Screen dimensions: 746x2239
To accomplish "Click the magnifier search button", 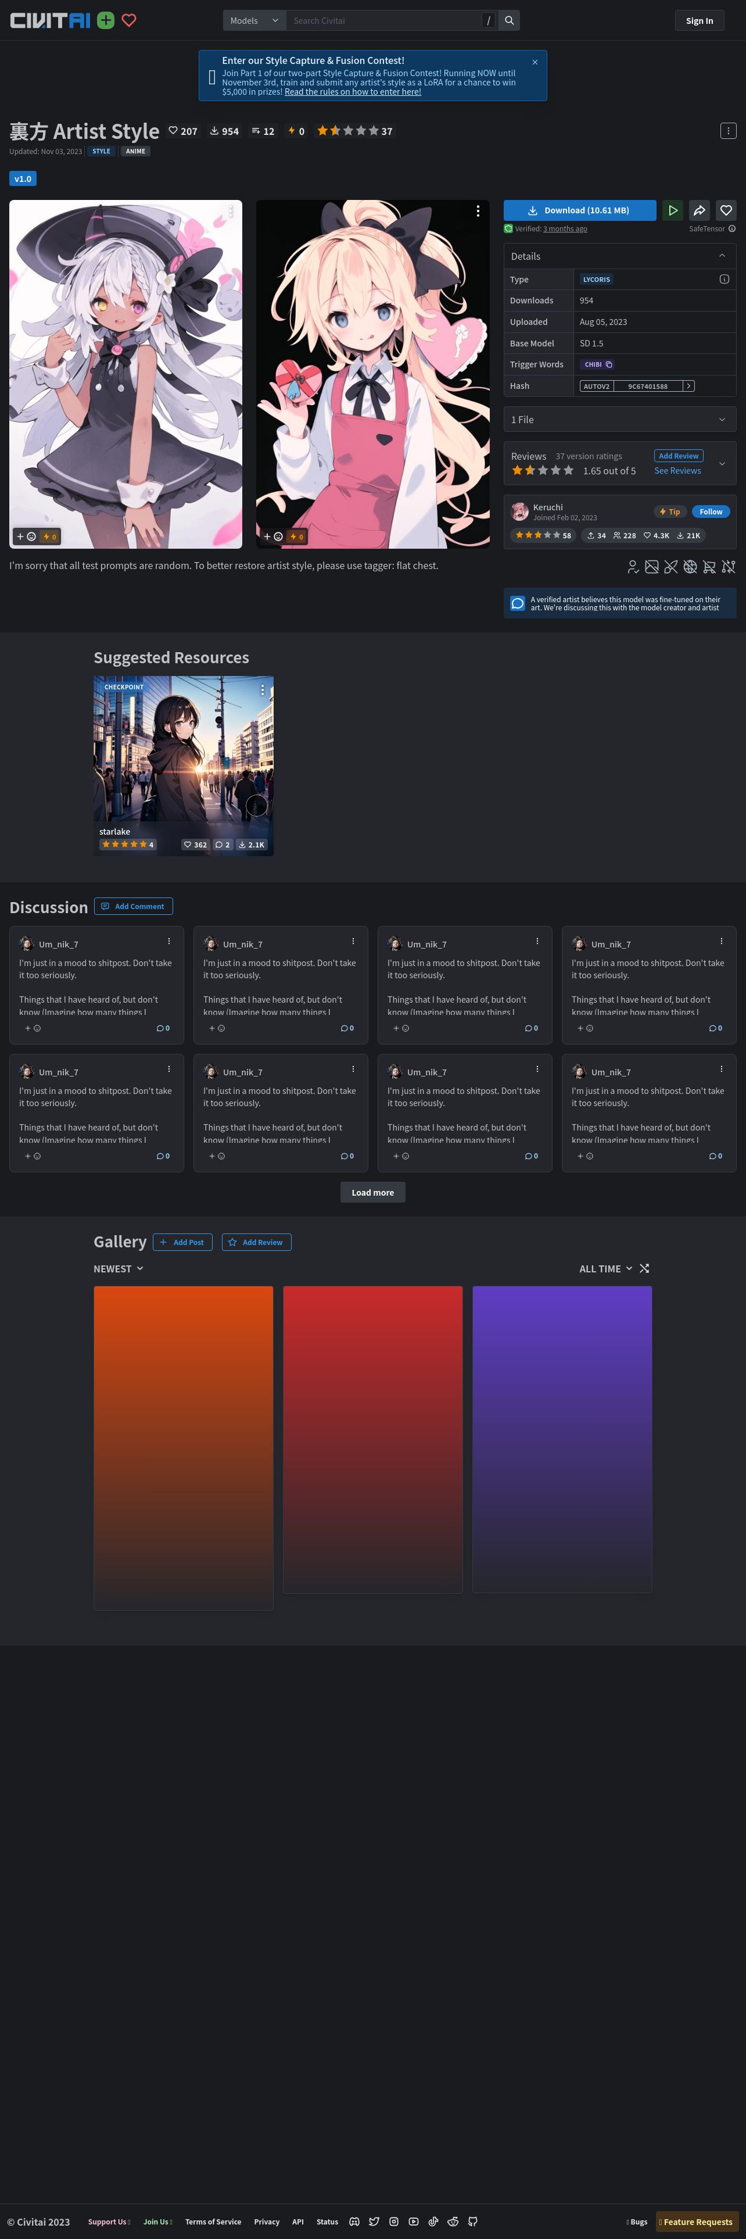I will [510, 20].
